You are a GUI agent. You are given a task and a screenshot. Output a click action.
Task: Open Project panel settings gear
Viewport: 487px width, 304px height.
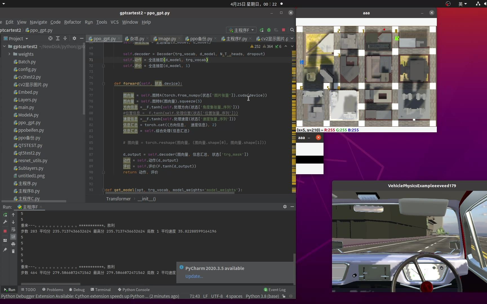[74, 38]
